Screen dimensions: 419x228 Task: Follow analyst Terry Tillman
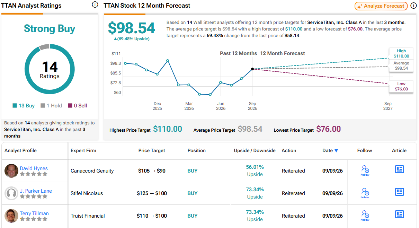[x=365, y=216]
